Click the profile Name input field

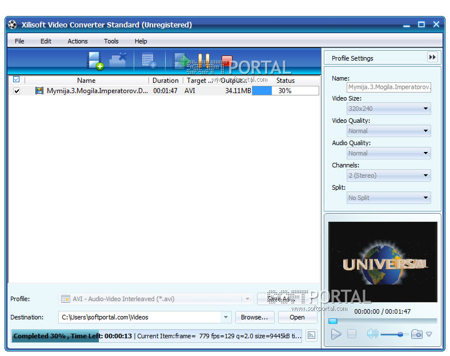point(389,87)
